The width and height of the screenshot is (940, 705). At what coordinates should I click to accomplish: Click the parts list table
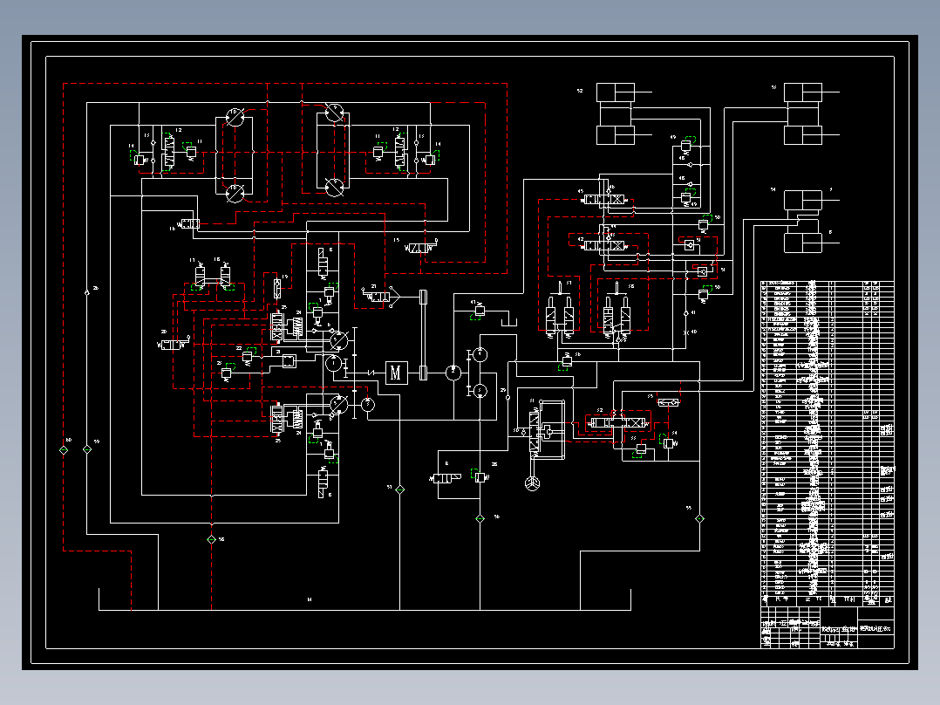[x=828, y=443]
